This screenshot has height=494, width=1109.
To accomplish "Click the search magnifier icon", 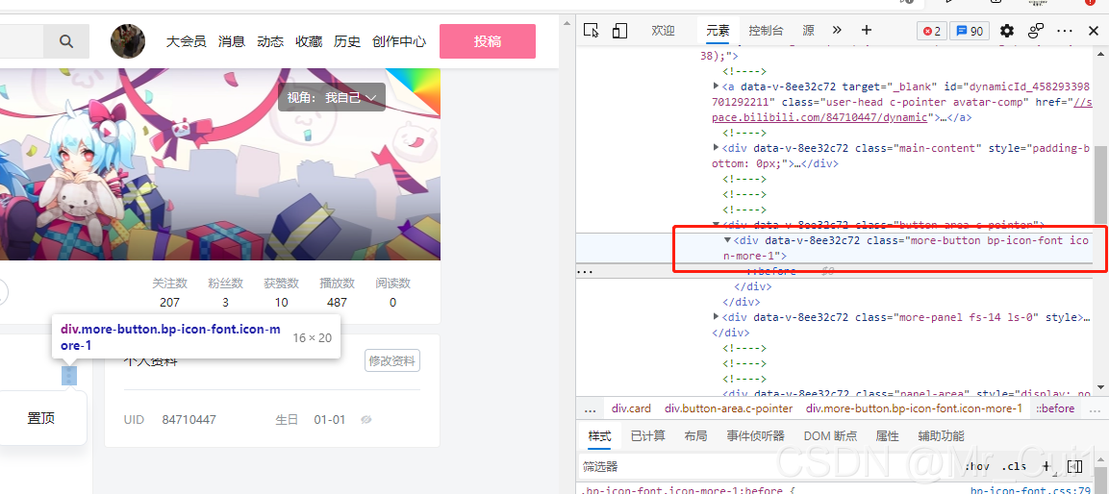I will click(66, 41).
